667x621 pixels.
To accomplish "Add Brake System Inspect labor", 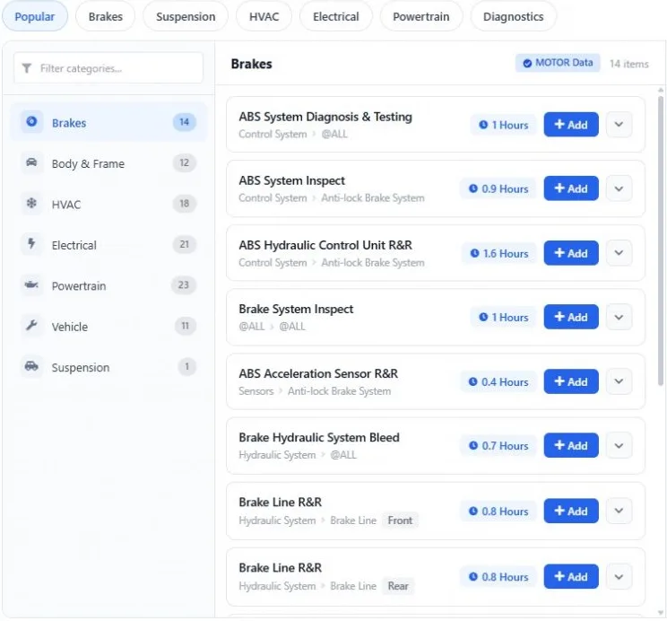I will pos(571,317).
